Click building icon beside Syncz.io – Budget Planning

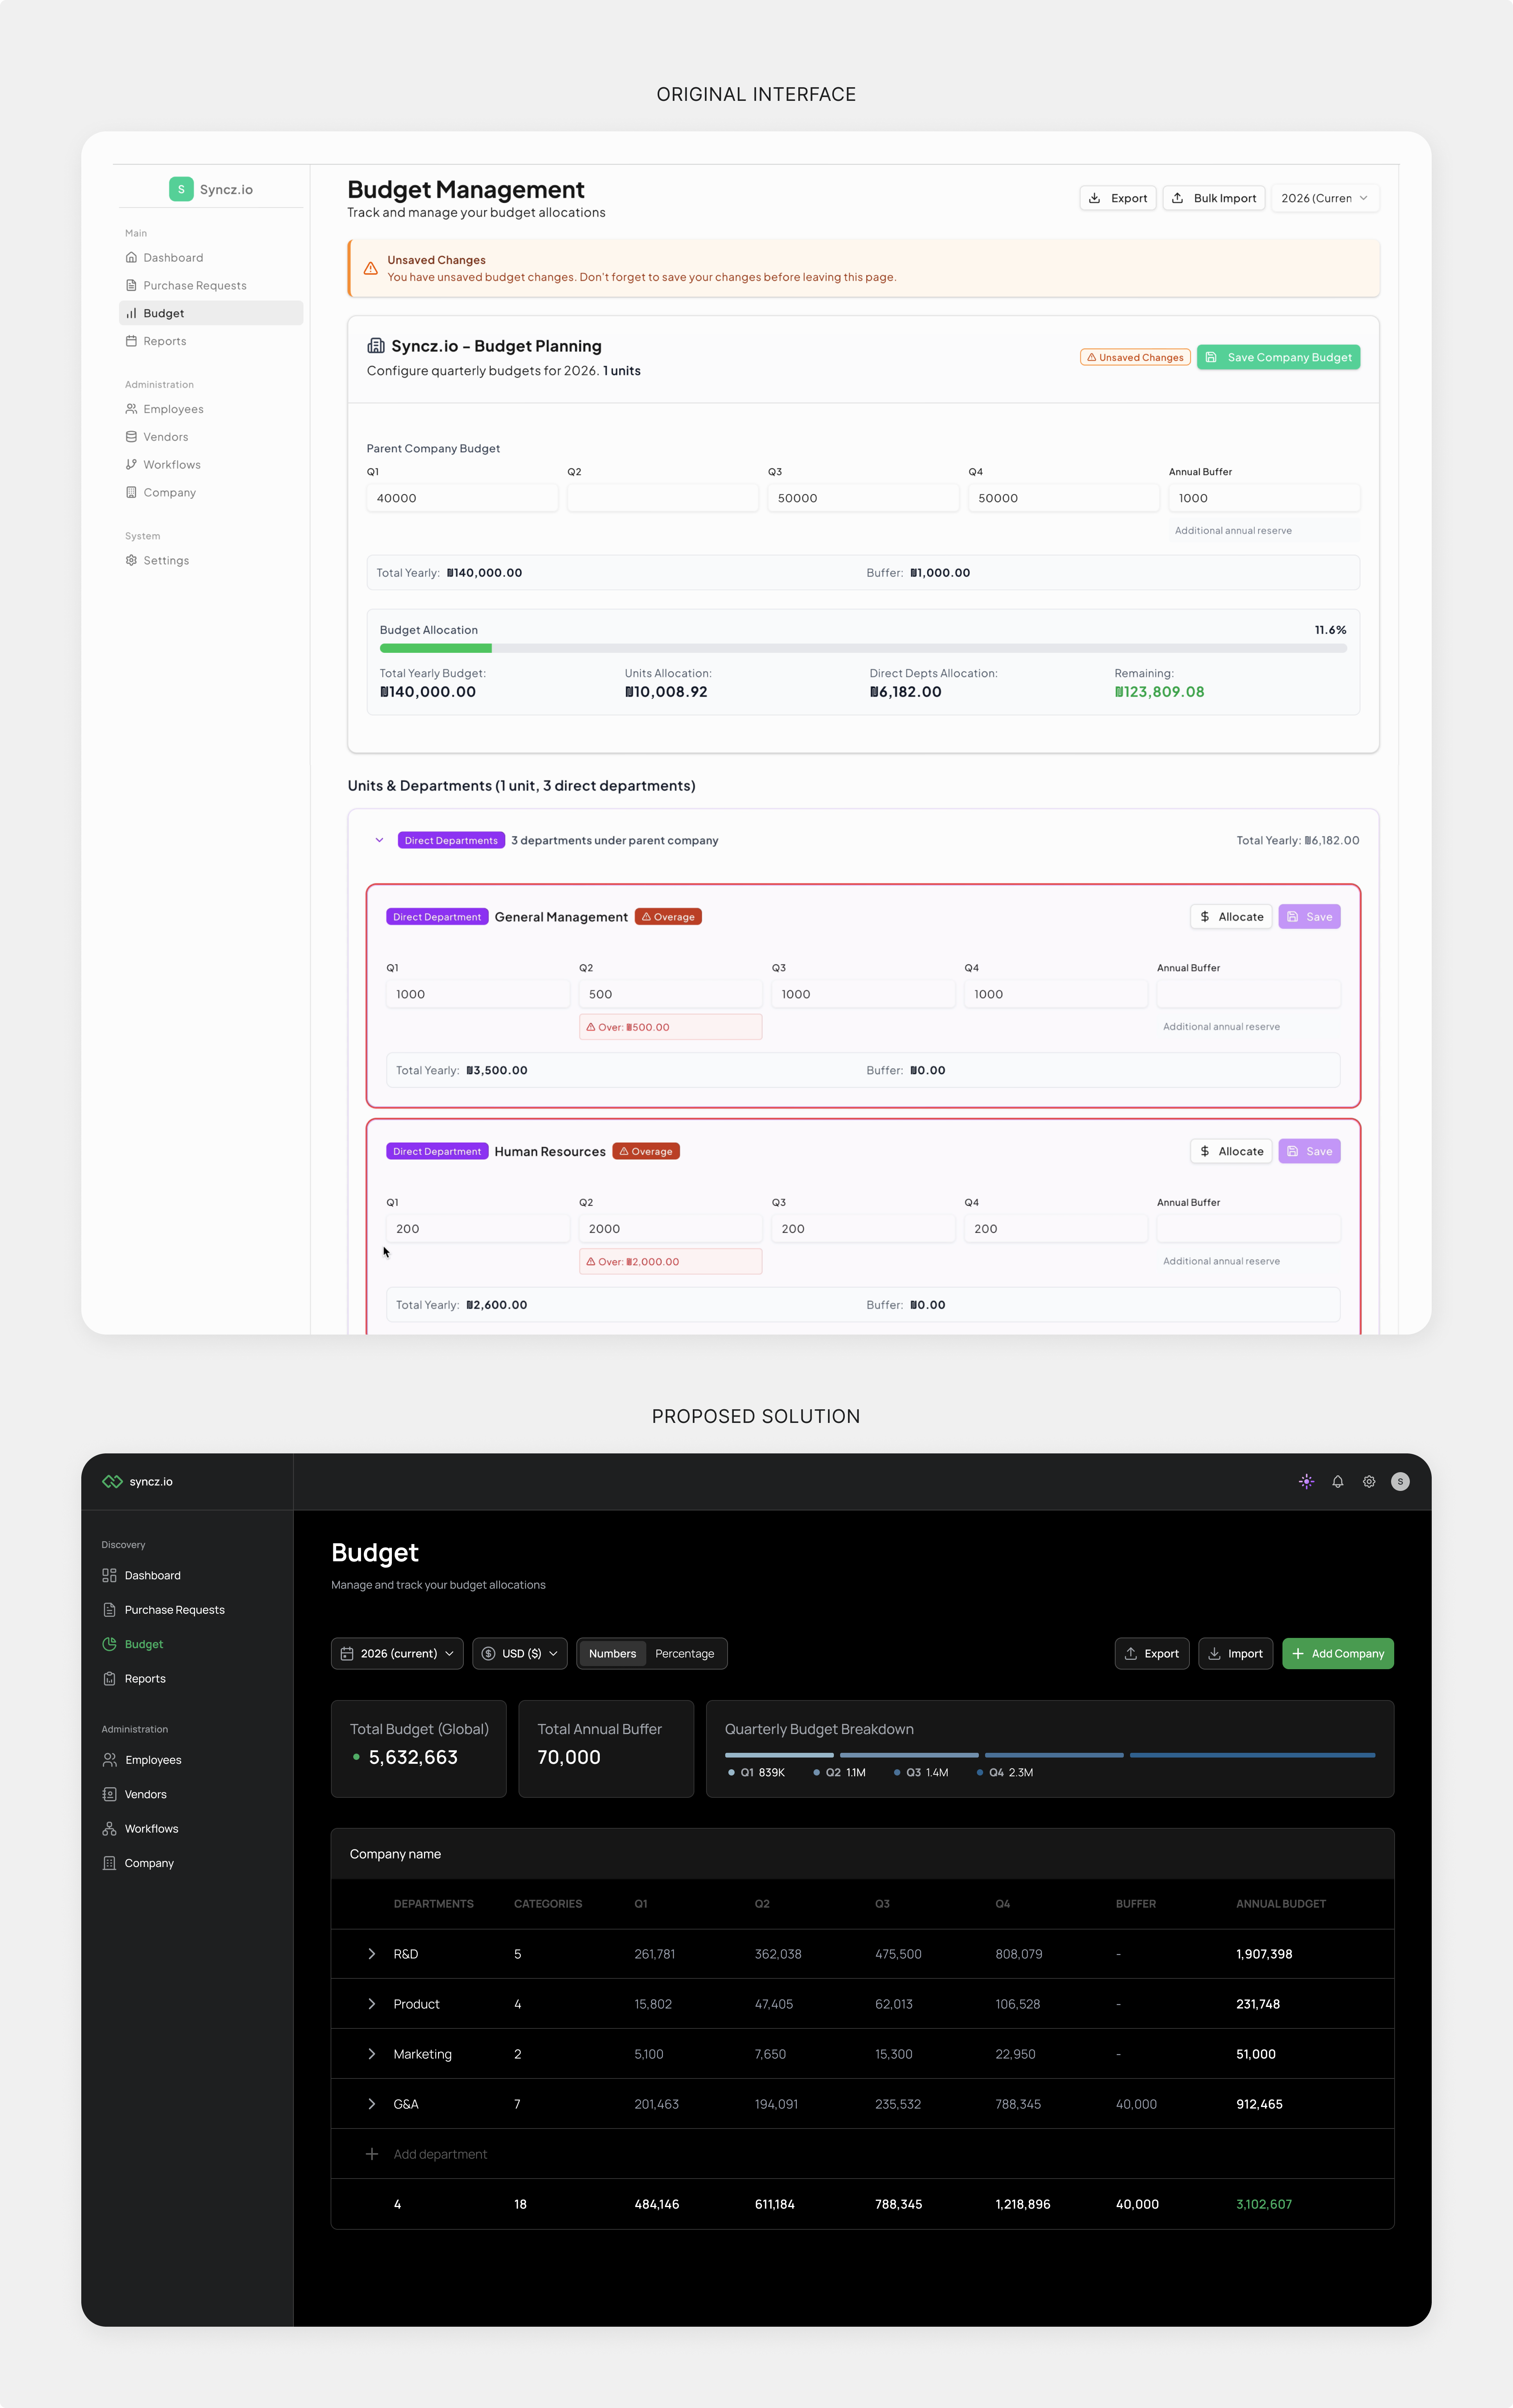[376, 346]
